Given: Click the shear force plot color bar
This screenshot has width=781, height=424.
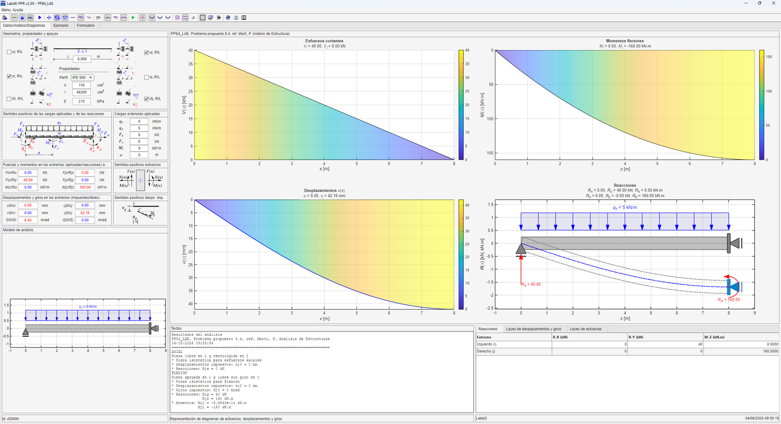Looking at the screenshot, I should pyautogui.click(x=461, y=105).
